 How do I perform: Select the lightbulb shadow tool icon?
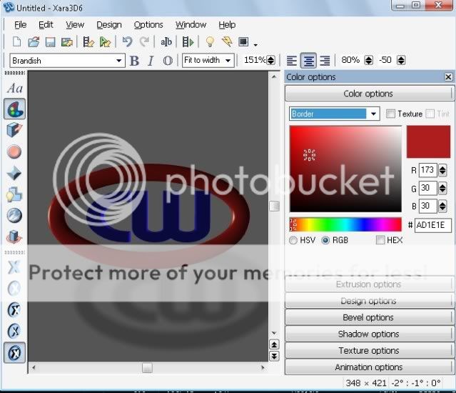(x=14, y=194)
